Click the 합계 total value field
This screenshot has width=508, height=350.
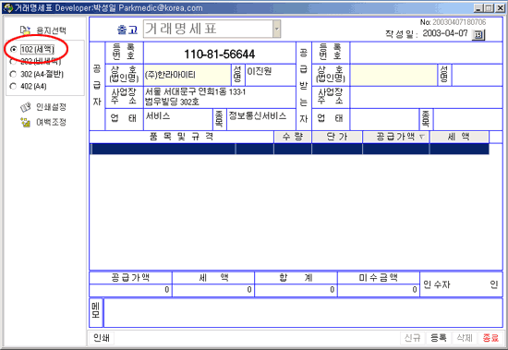click(x=296, y=290)
